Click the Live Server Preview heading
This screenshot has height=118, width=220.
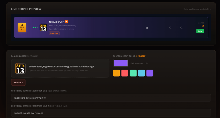click(x=26, y=9)
